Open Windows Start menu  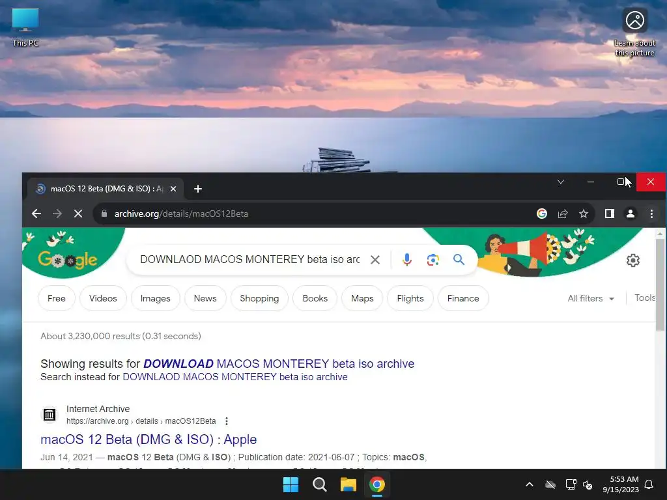point(291,484)
